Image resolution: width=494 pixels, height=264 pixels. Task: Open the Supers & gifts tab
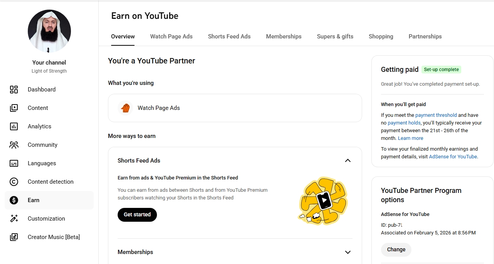coord(335,37)
